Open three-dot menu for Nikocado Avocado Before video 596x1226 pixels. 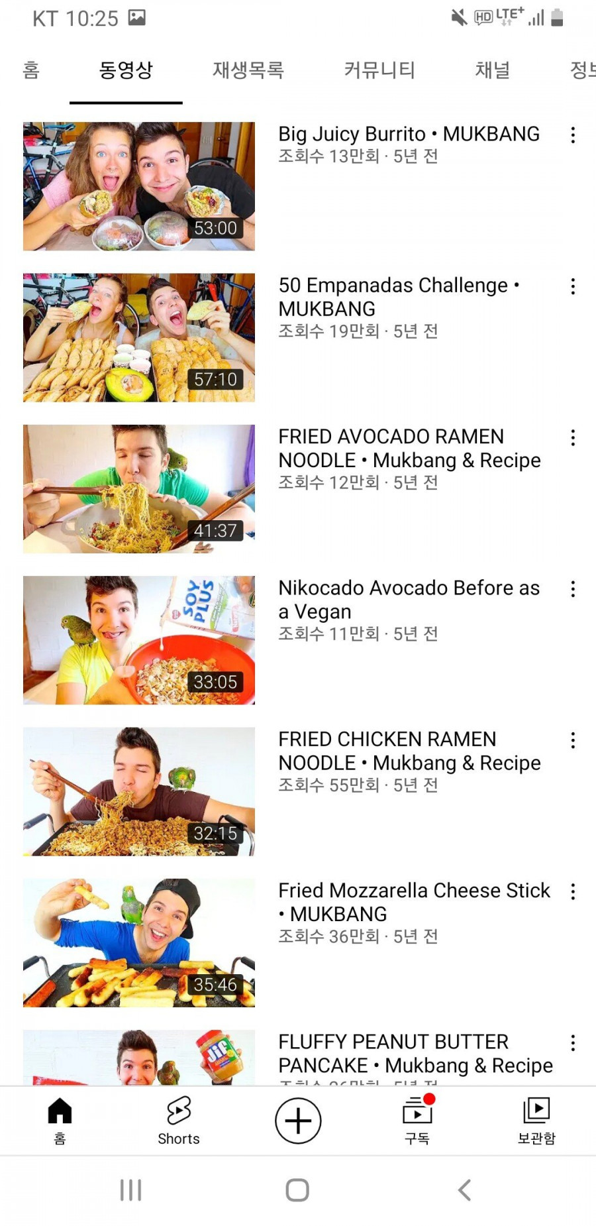pos(573,589)
